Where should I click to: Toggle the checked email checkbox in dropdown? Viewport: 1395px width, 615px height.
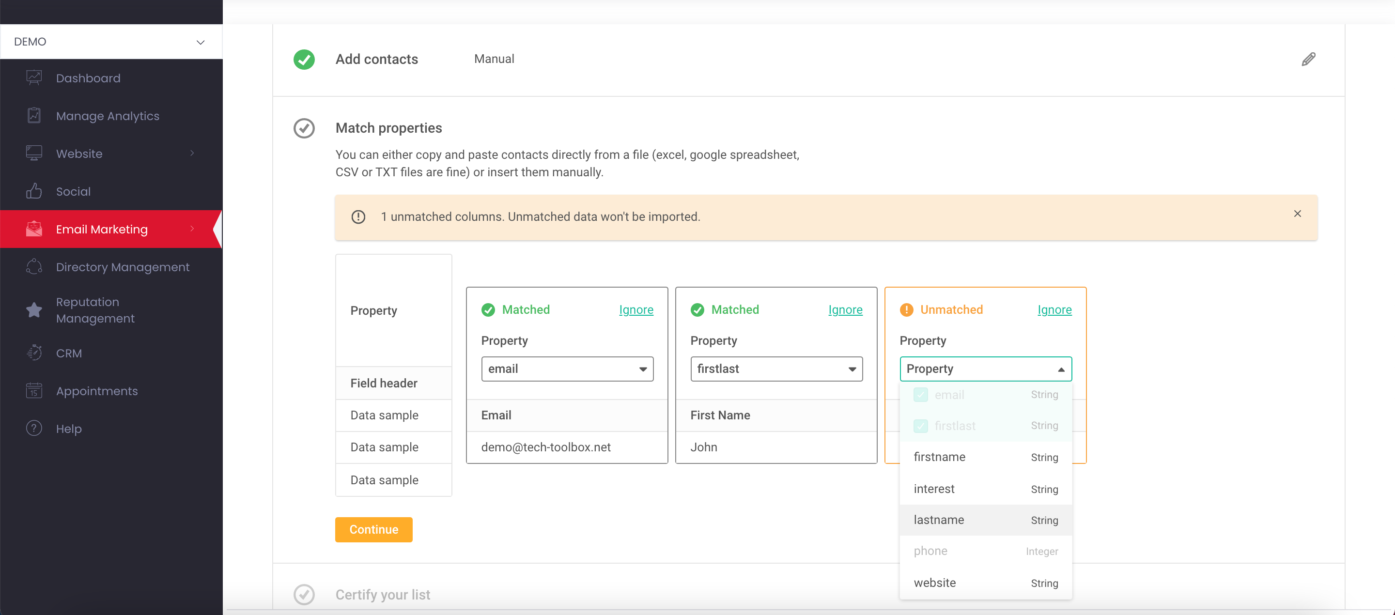920,395
